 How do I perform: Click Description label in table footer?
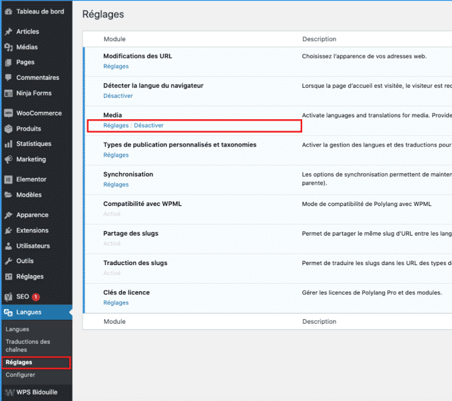(x=319, y=322)
